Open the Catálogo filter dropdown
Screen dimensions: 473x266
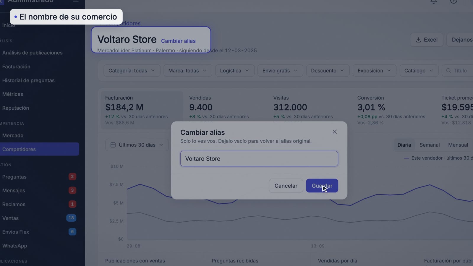click(419, 71)
